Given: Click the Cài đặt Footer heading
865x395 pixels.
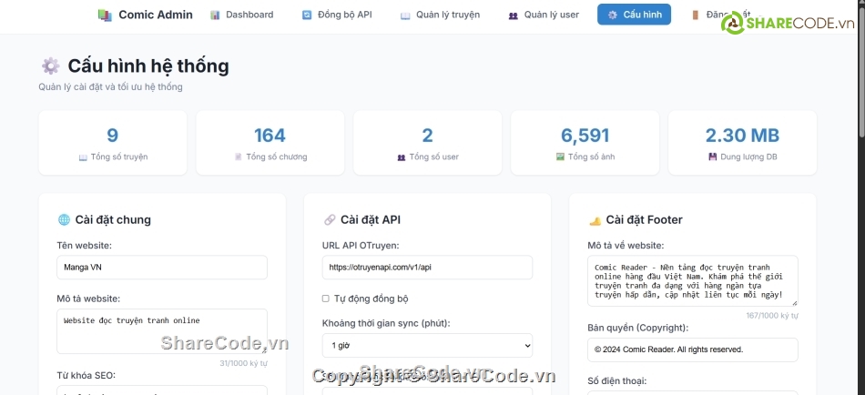Looking at the screenshot, I should pos(645,220).
